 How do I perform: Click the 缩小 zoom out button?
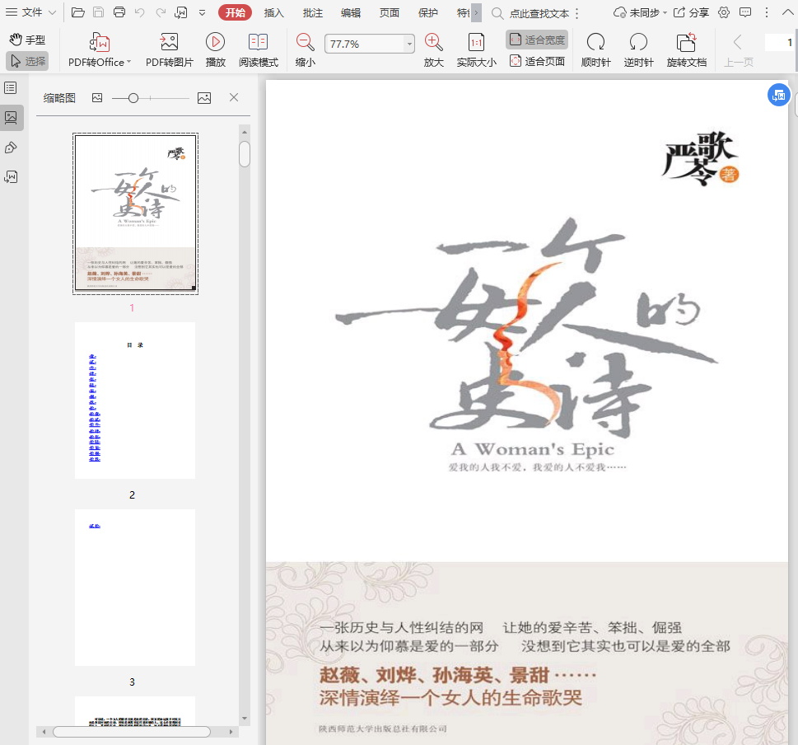(x=306, y=50)
